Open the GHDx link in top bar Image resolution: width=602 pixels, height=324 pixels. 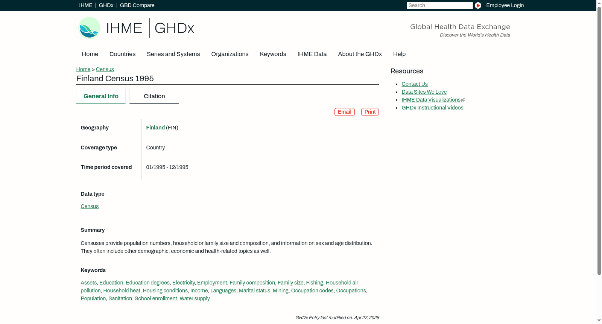point(106,5)
